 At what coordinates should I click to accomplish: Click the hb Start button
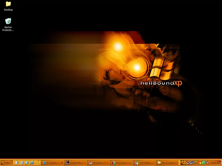click(7, 163)
